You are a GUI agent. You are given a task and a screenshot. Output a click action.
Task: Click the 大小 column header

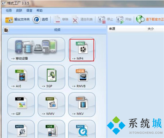pyautogui.click(x=155, y=29)
